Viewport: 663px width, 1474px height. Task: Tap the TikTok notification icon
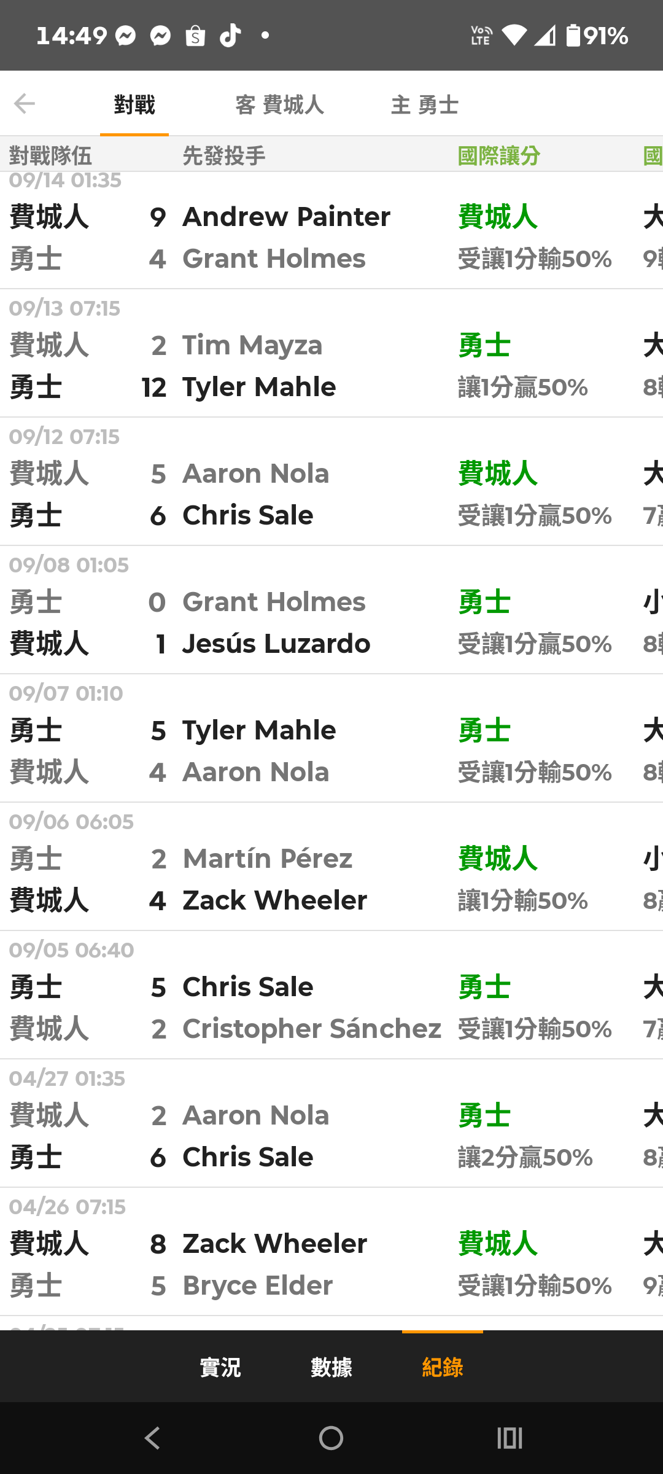[230, 36]
